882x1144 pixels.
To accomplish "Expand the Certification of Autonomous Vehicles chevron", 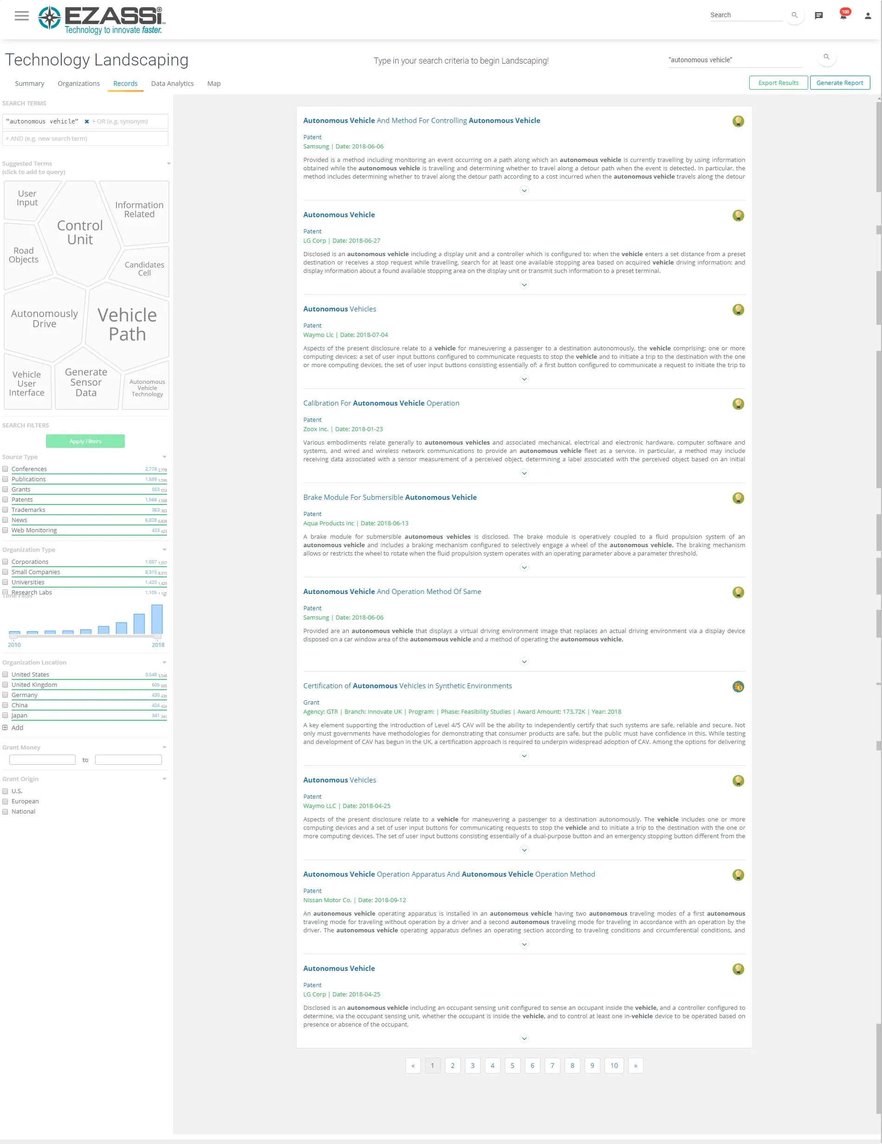I will click(x=524, y=756).
